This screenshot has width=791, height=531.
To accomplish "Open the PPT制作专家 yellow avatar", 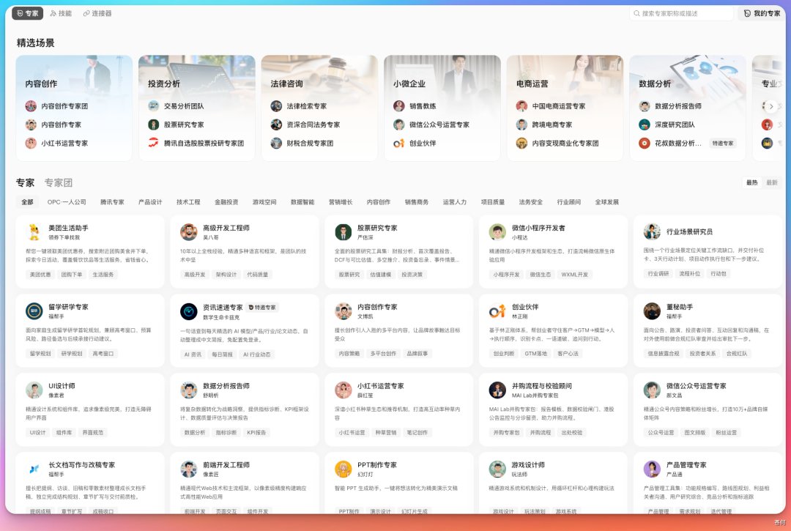I will (343, 469).
